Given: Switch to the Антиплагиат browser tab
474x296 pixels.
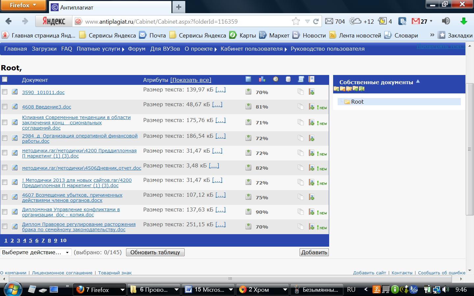Looking at the screenshot, I should tap(110, 7).
